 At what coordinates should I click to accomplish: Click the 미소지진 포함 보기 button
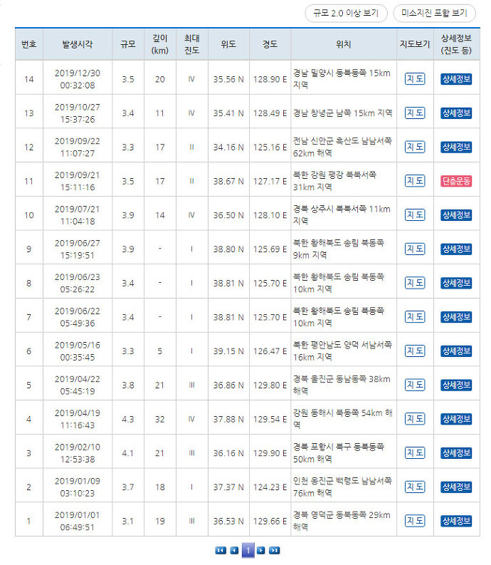coord(434,14)
